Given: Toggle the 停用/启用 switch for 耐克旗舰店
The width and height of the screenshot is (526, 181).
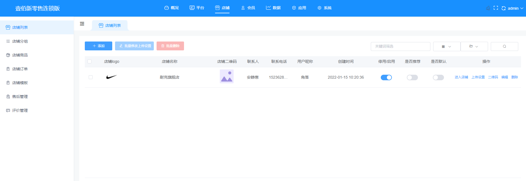Looking at the screenshot, I should (386, 77).
